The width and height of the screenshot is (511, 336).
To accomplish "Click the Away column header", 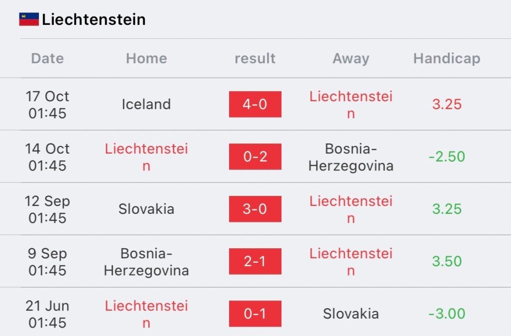I will point(351,59).
